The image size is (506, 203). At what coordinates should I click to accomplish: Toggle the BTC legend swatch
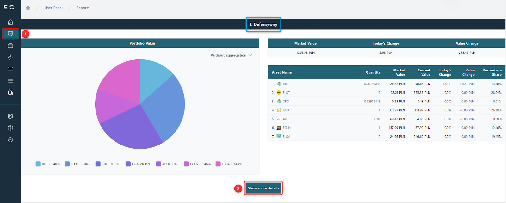click(38, 164)
